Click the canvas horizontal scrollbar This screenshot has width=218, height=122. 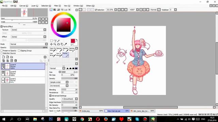(151, 107)
